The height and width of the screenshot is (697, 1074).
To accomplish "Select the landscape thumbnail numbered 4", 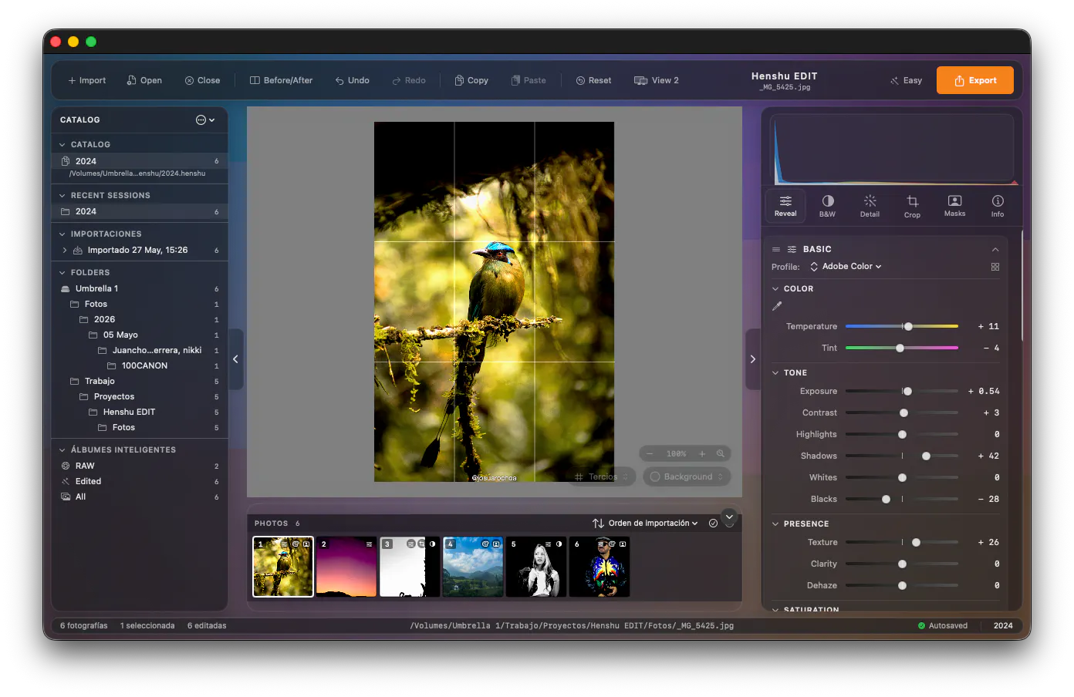I will pos(473,567).
